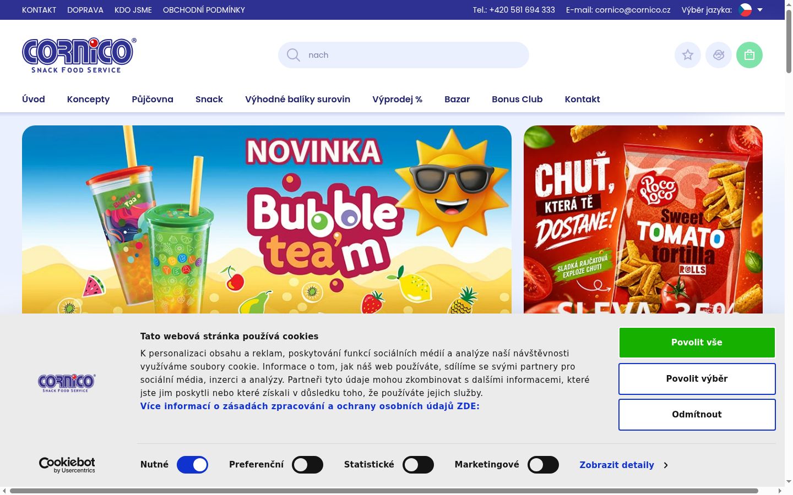This screenshot has height=495, width=793.
Task: Open the main navigation Kontakt item
Action: [582, 99]
